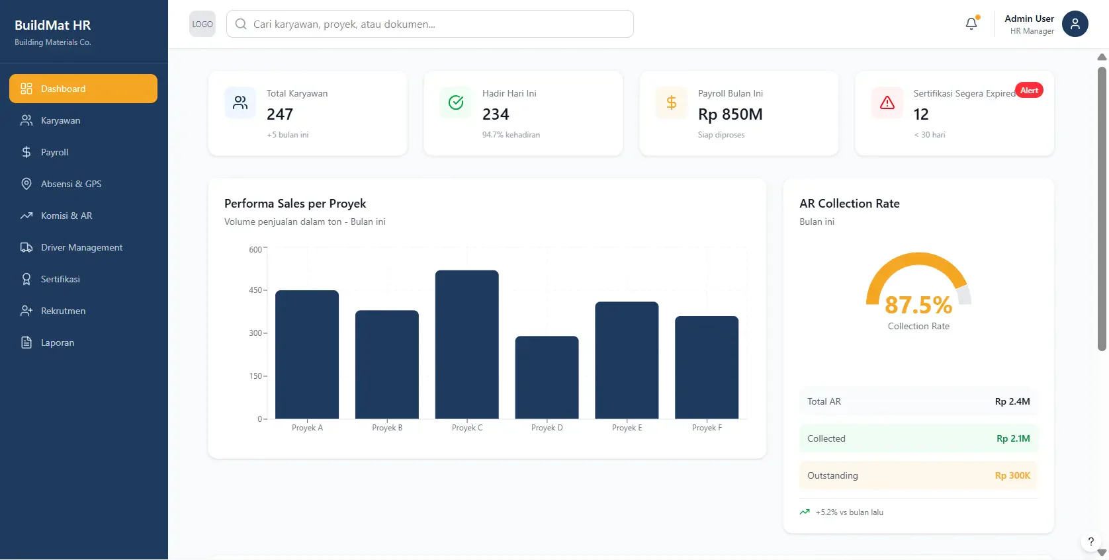Click the employee search input field
The width and height of the screenshot is (1109, 560).
click(x=430, y=24)
